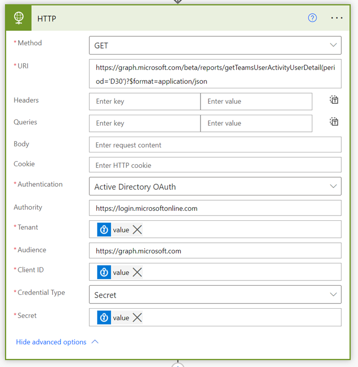Remove the Secret value token
The width and height of the screenshot is (358, 367).
click(137, 318)
